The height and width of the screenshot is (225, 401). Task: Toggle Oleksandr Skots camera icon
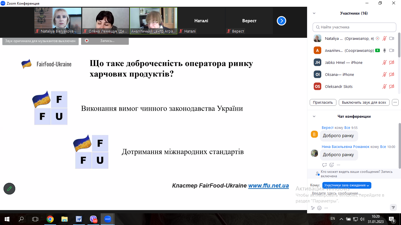point(392,86)
